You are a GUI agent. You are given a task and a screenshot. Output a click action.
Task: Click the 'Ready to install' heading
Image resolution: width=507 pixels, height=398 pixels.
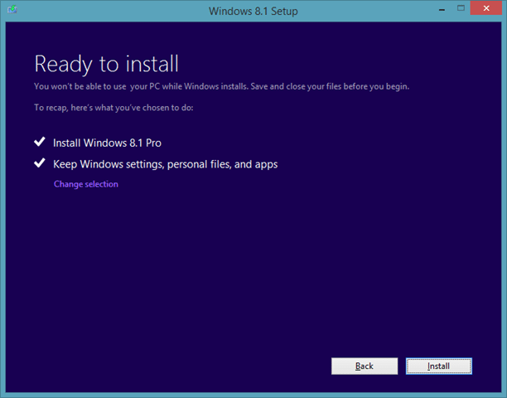point(106,65)
